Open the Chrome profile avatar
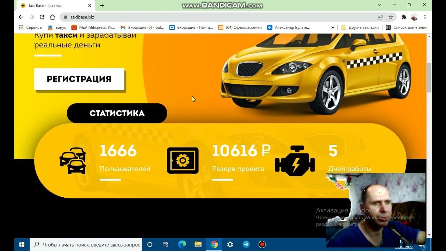 tap(414, 17)
